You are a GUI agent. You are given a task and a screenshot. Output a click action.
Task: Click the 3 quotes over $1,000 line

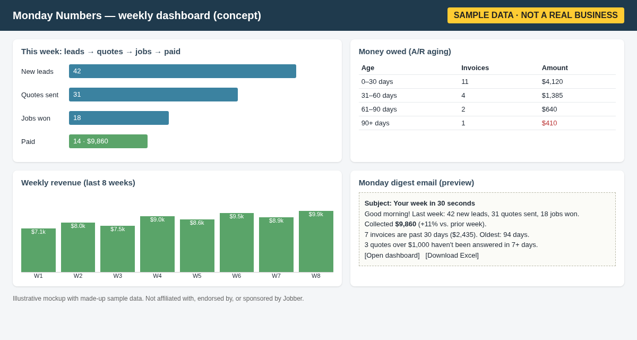click(451, 244)
